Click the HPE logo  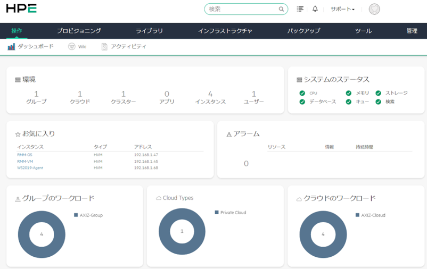tap(21, 9)
